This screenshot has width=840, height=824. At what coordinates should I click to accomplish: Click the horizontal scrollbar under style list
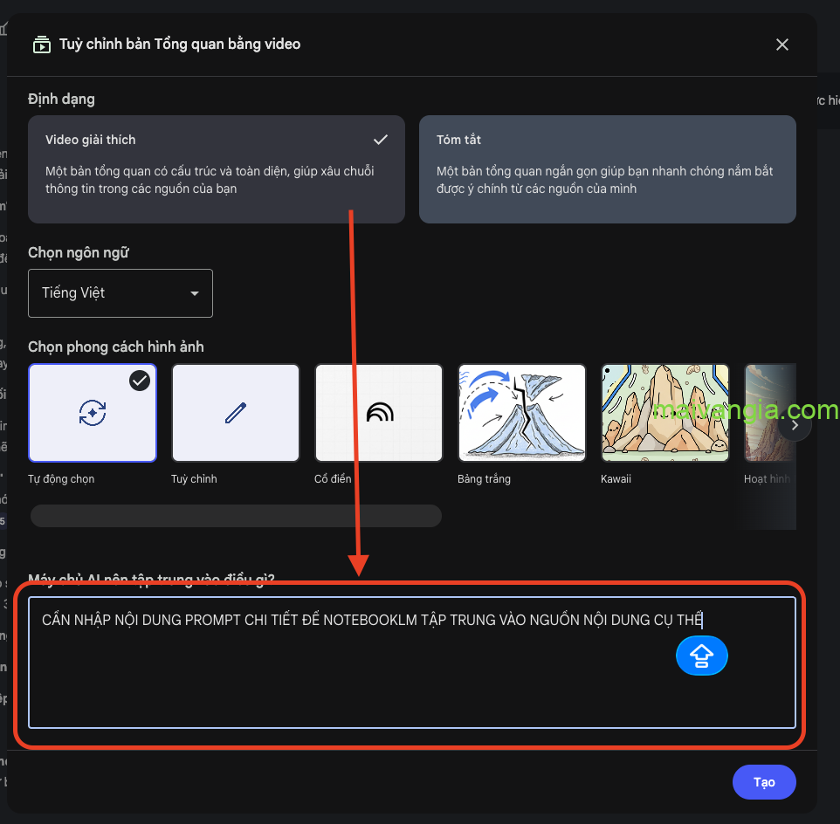[x=236, y=516]
